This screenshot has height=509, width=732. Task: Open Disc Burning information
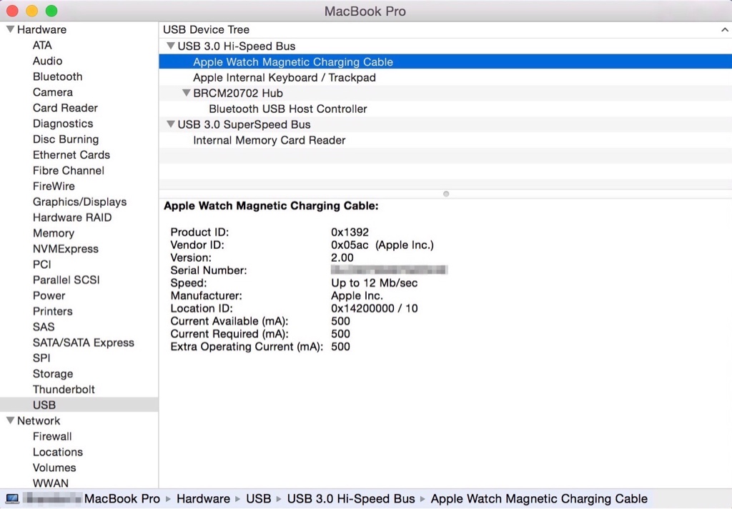[x=65, y=139]
